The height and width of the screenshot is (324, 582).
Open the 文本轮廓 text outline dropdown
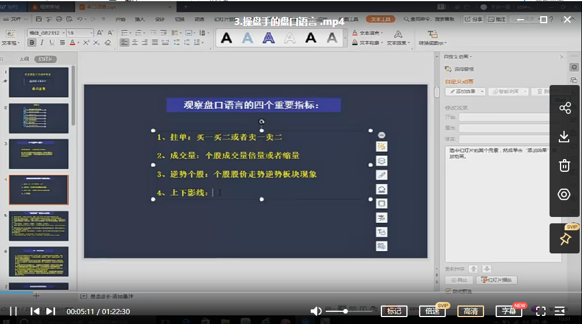coord(367,43)
